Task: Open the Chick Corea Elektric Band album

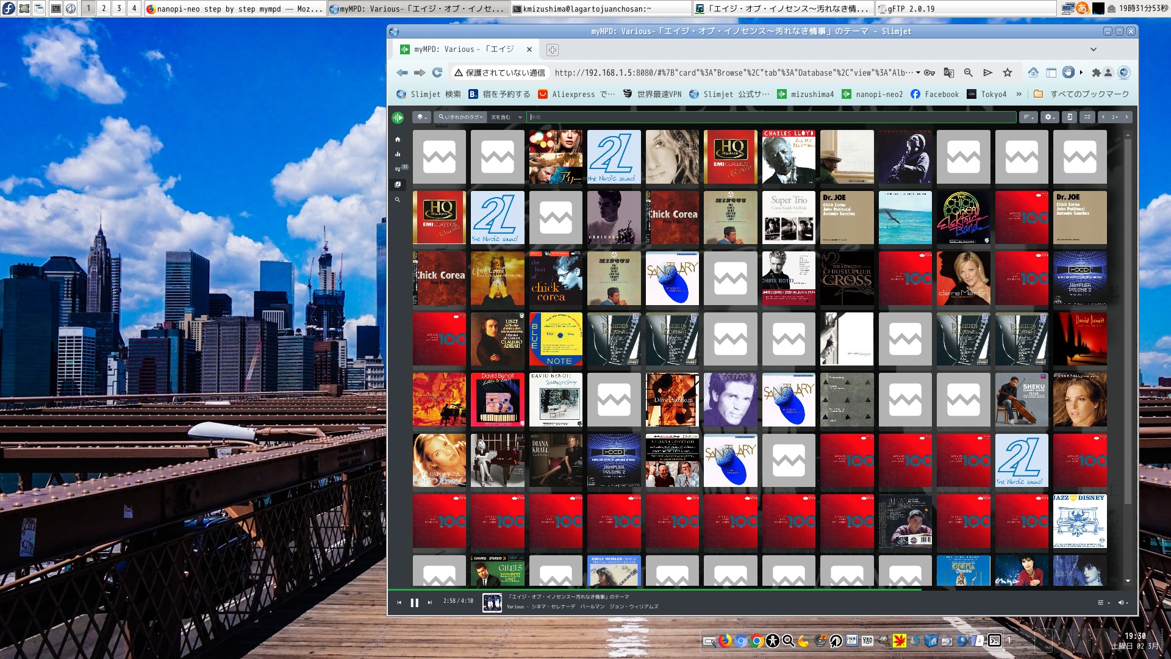Action: click(964, 218)
